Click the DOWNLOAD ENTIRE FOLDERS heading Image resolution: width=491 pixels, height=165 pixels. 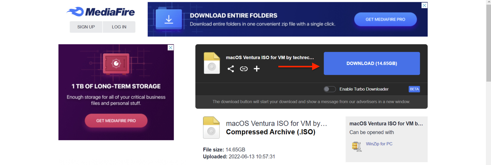[x=234, y=15]
